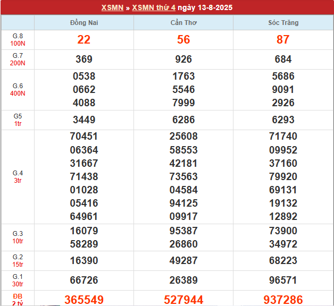Click the G.3 10tr prize label
The width and height of the screenshot is (334, 306).
tap(18, 237)
